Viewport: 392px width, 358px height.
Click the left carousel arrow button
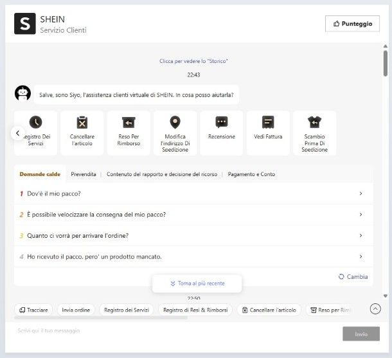(x=18, y=133)
